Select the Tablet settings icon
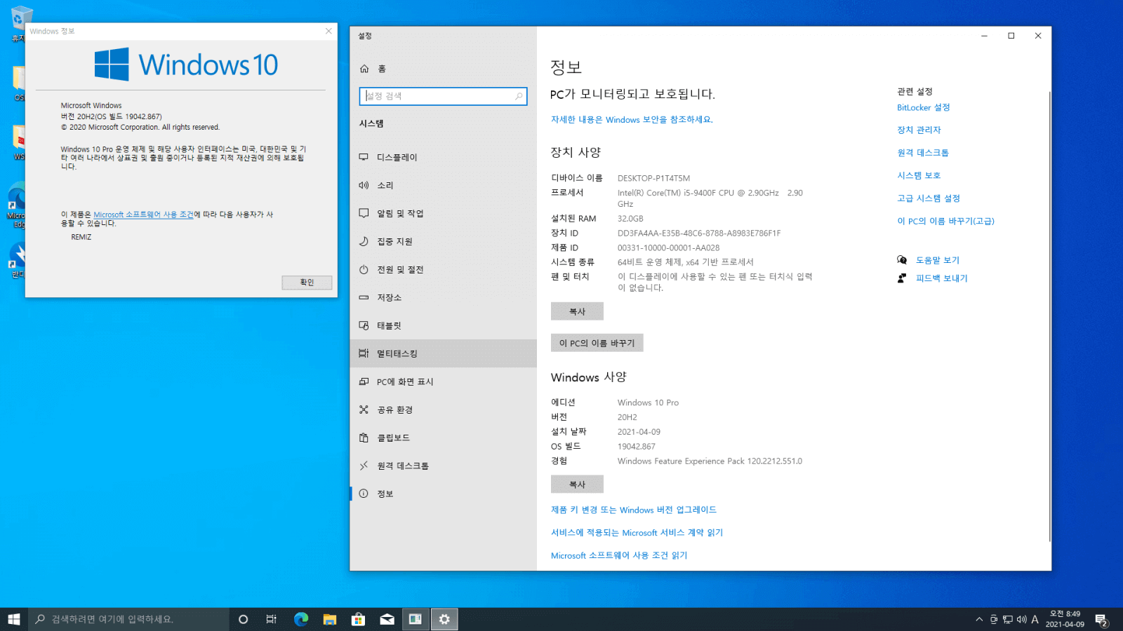Image resolution: width=1123 pixels, height=631 pixels. tap(364, 325)
